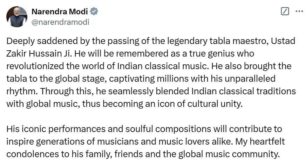Click the phrase 'Indian classical music'
This screenshot has height=161, width=306.
click(179, 66)
